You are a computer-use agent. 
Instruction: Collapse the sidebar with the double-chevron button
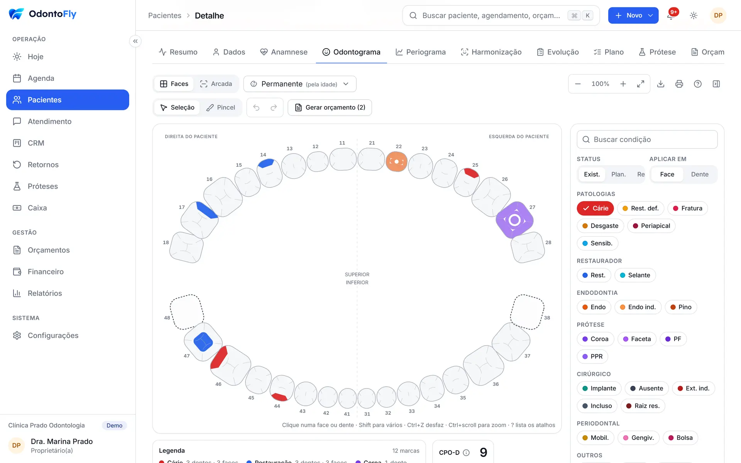click(135, 41)
